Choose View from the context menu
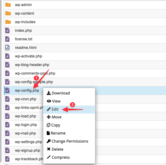Screen dimensions: 166x165 [x=69, y=101]
